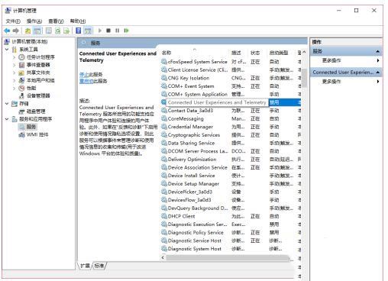Select the Client License Service row
Image resolution: width=388 pixels, height=281 pixels.
click(231, 69)
